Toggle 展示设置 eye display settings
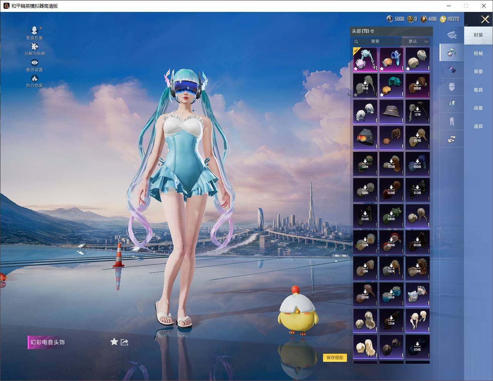Image resolution: width=493 pixels, height=381 pixels. click(35, 63)
